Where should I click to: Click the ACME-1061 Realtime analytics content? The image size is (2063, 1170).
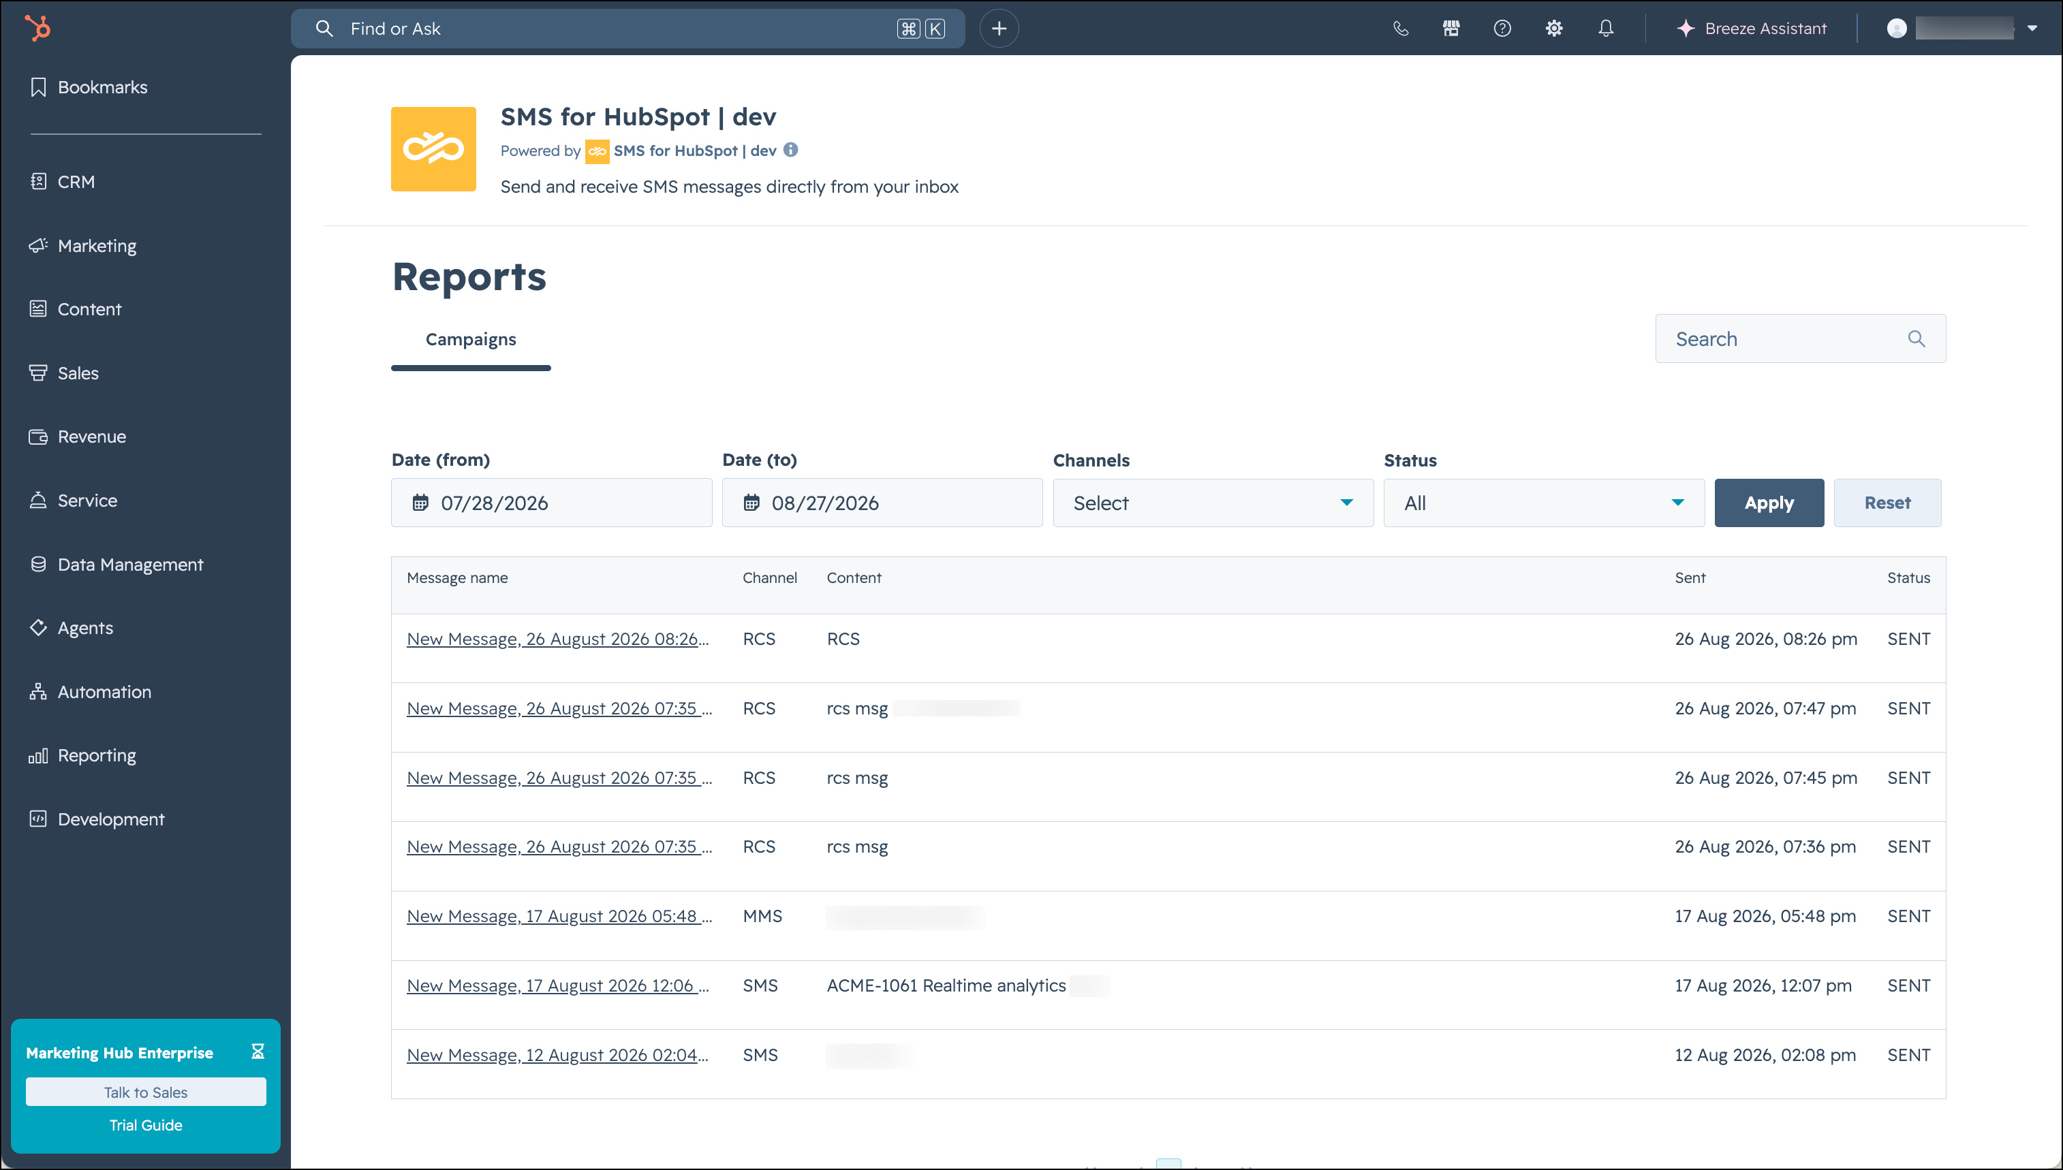[x=946, y=985]
